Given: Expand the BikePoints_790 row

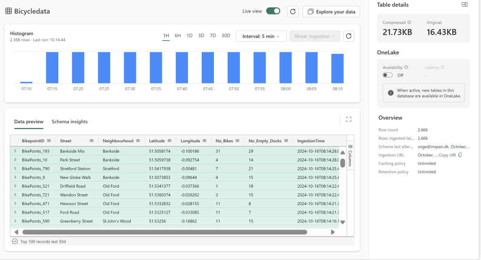Looking at the screenshot, I should [15, 168].
